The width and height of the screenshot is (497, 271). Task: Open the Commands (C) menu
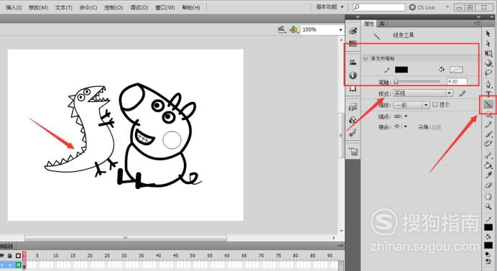point(88,7)
